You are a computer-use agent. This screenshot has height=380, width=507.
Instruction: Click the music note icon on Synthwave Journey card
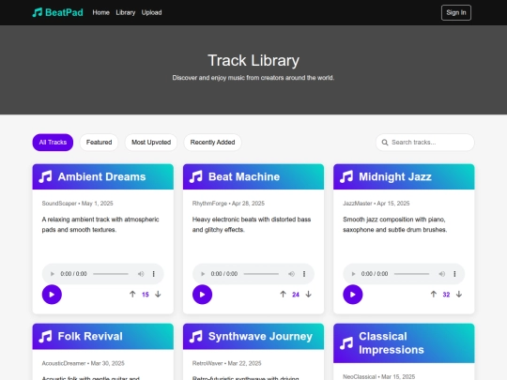[195, 337]
